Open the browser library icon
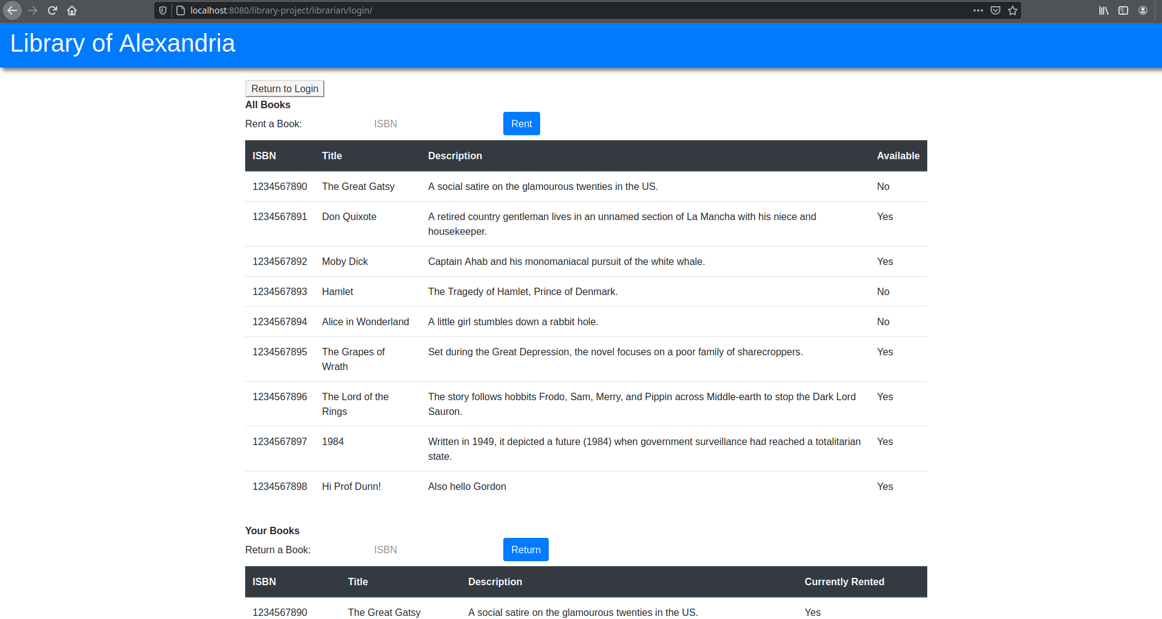The height and width of the screenshot is (619, 1162). tap(1104, 10)
